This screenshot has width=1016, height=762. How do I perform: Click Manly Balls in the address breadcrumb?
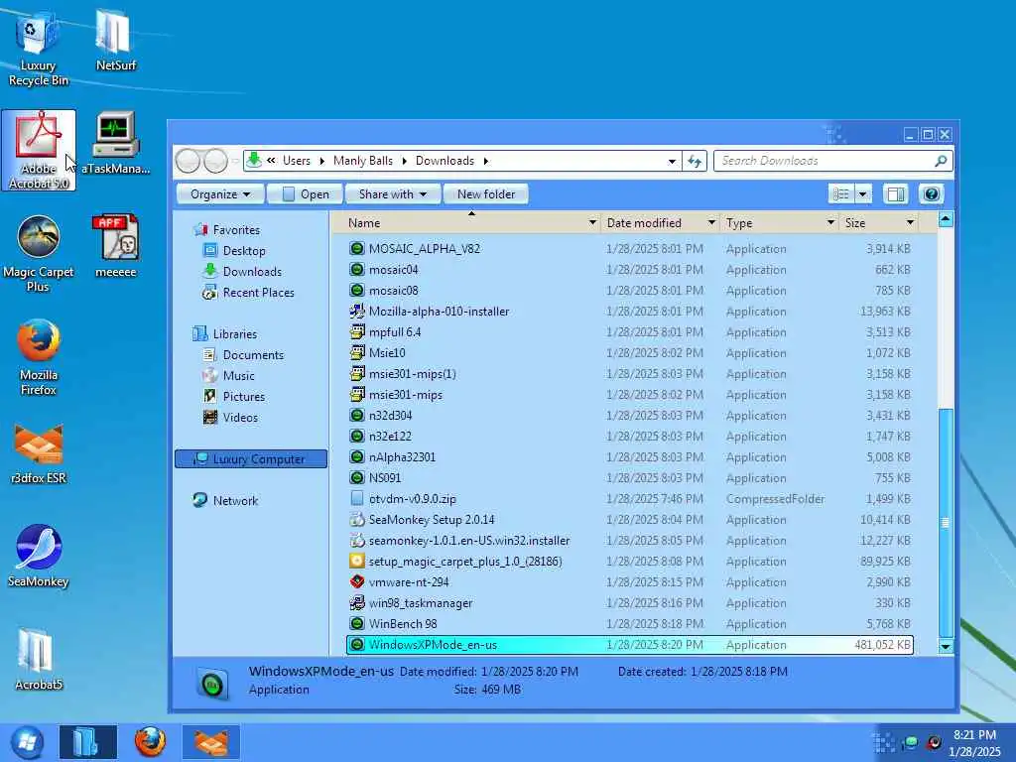point(363,161)
